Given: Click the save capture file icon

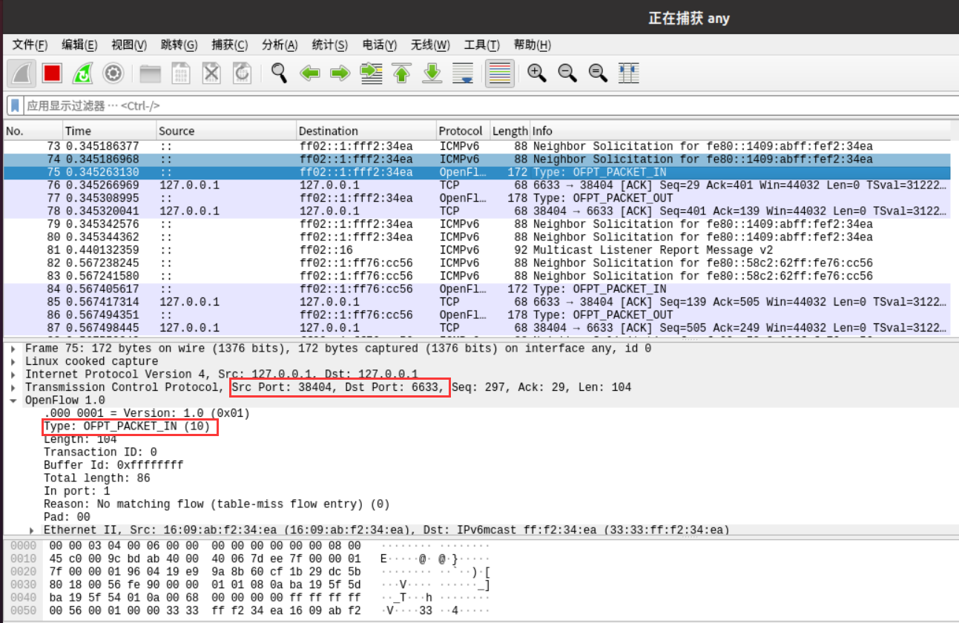Looking at the screenshot, I should [x=181, y=73].
